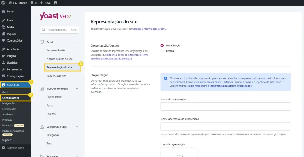Collapse the Categorias e tags chevron

point(77,127)
